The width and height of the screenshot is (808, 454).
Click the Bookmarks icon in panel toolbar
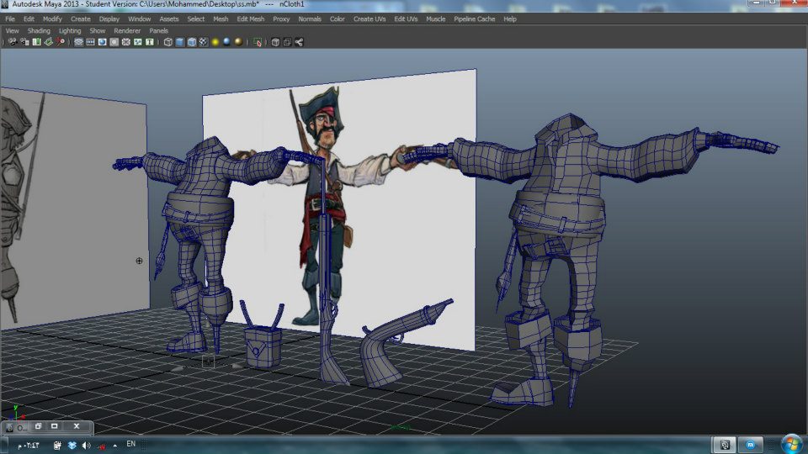click(x=36, y=42)
